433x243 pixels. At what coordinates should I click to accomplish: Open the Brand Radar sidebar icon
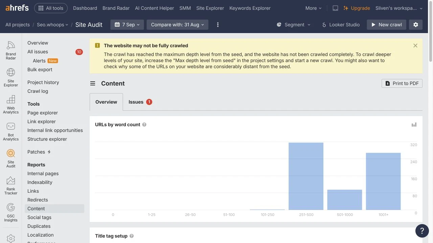pos(11,51)
